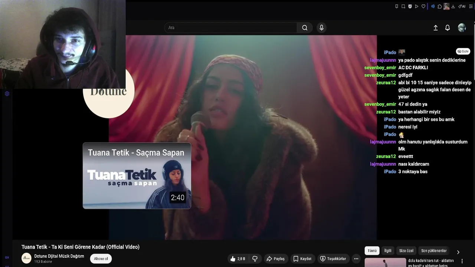Open the browser AI assistant icon
Image resolution: width=475 pixels, height=267 pixels.
click(x=462, y=6)
